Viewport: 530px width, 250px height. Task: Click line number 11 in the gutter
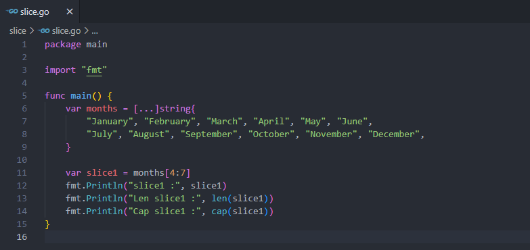[x=22, y=173]
